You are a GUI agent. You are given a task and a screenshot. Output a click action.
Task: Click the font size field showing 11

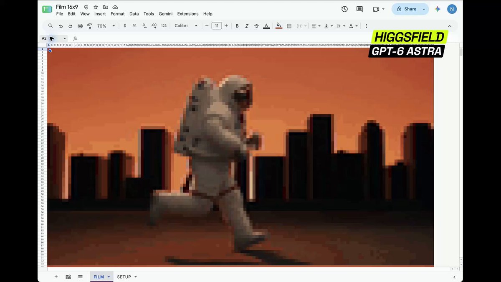click(216, 26)
